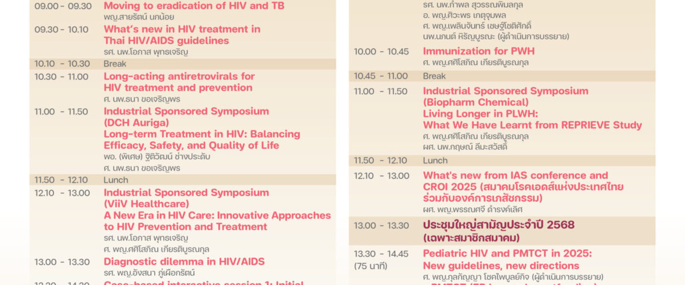This screenshot has height=285, width=685.
Task: Select "Pediatric HIV and PMTCT in 2025:" title
Action: point(507,254)
